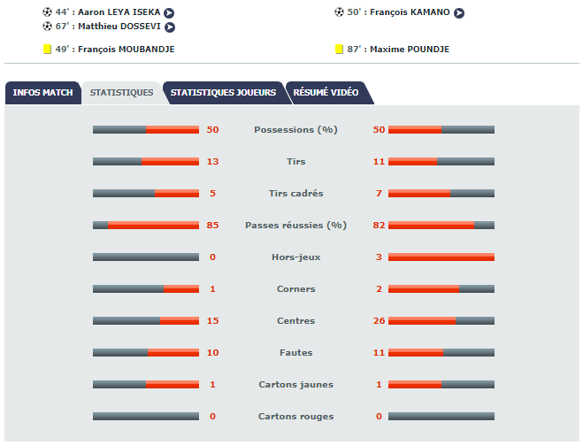Click right team Hors-jeux bar
The width and height of the screenshot is (583, 445).
coord(441,257)
